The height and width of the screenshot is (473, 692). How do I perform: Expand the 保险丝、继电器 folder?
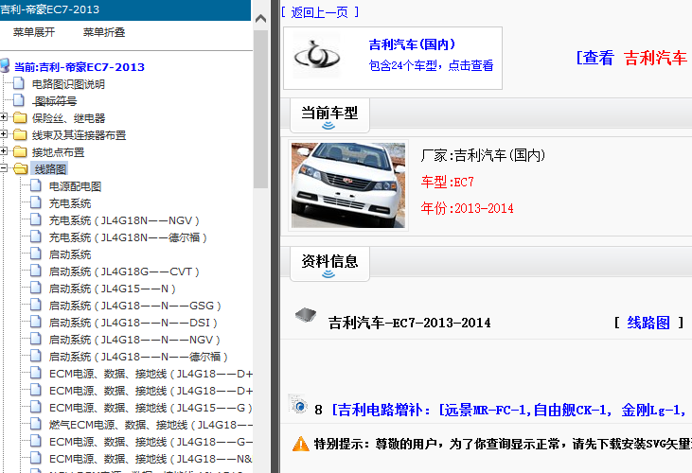[4, 117]
